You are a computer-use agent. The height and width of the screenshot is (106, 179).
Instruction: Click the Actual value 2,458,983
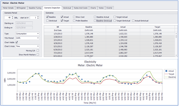pyautogui.click(x=123, y=50)
